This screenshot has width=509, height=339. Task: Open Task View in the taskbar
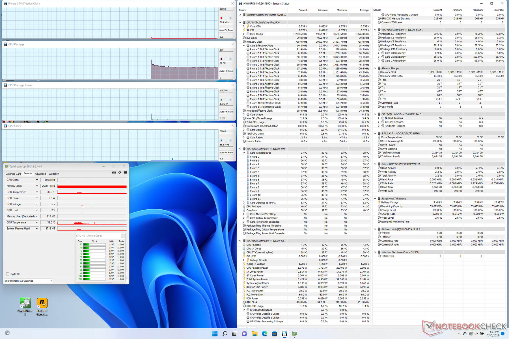click(x=234, y=334)
